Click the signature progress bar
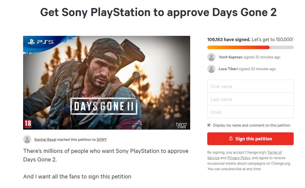Image resolution: width=305 pixels, height=188 pixels. click(250, 47)
